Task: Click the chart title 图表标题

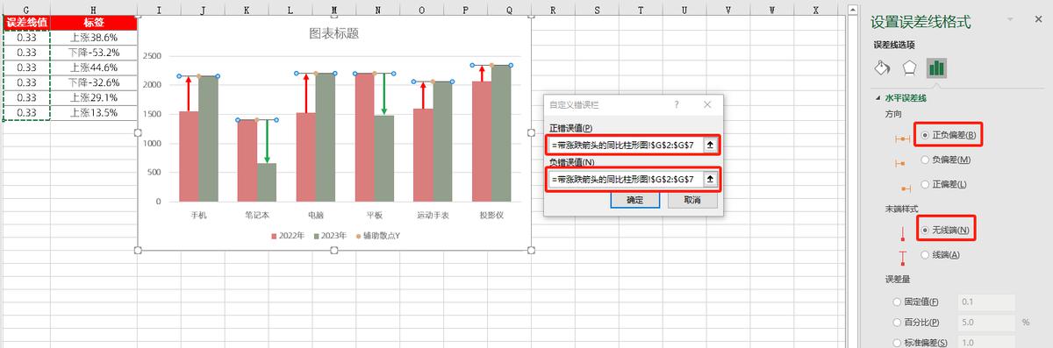Action: [x=333, y=34]
